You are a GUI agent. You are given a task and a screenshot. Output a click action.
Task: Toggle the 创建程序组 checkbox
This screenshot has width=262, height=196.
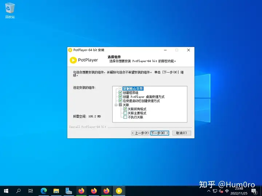coord(120,93)
